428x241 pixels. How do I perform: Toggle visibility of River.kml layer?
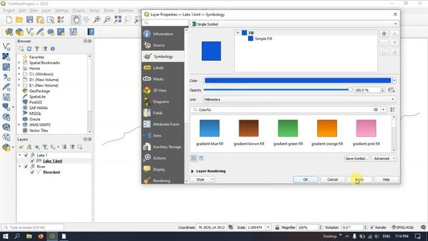click(32, 172)
